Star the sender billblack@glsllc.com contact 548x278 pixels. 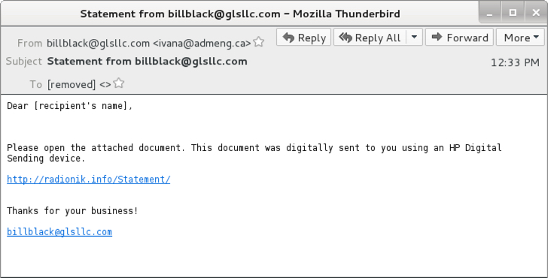259,42
